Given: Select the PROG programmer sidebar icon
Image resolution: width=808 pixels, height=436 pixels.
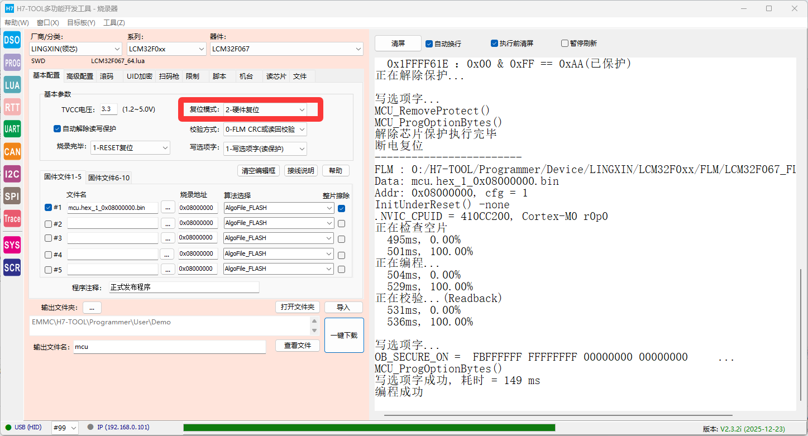Looking at the screenshot, I should (x=12, y=63).
